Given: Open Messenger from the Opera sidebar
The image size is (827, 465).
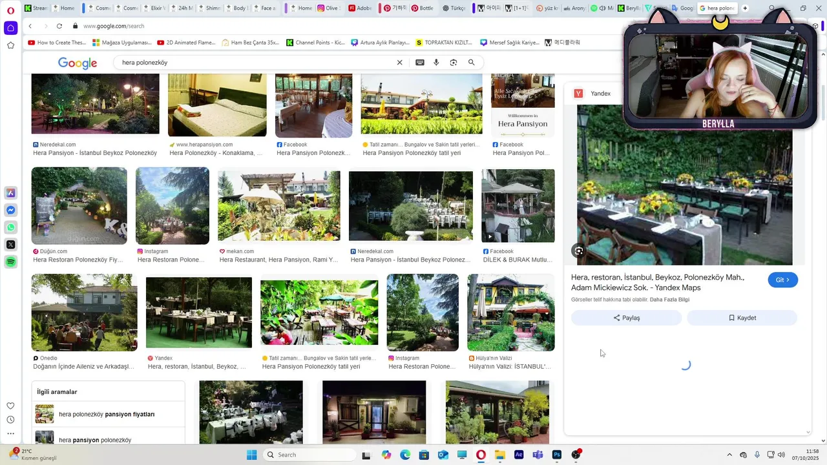Looking at the screenshot, I should click(10, 211).
